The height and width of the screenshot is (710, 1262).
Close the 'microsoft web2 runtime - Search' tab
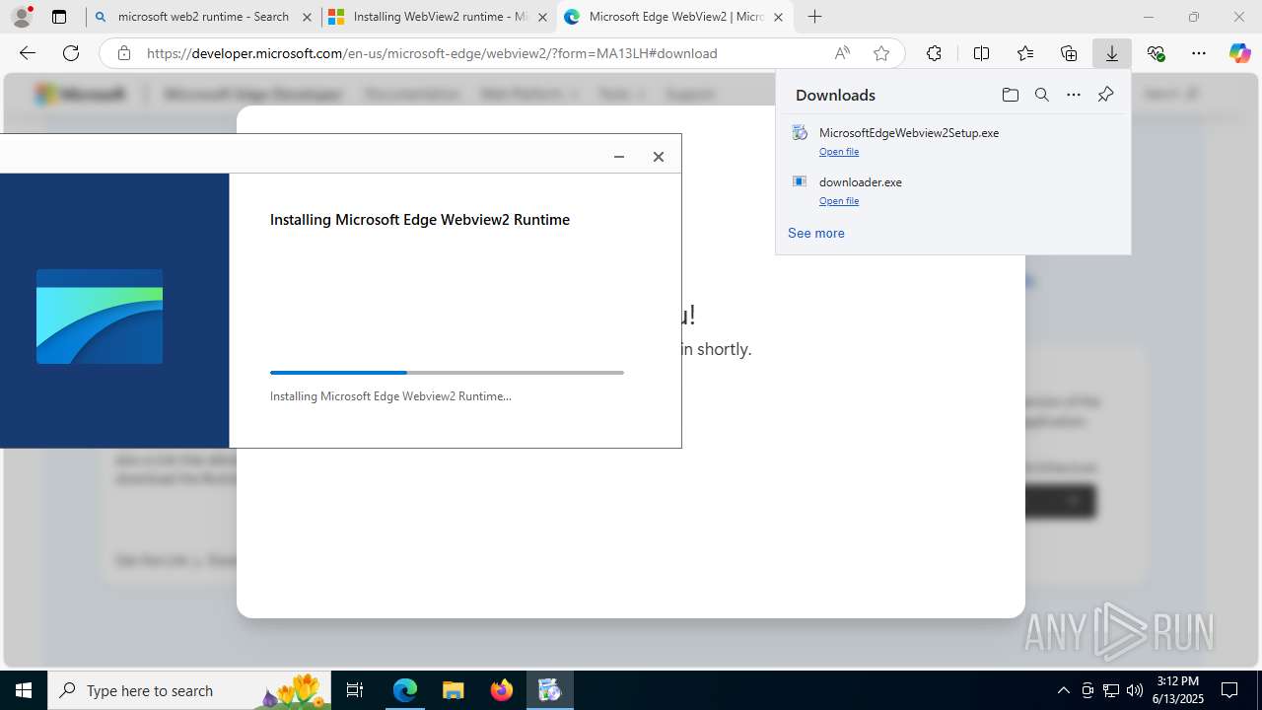(307, 17)
